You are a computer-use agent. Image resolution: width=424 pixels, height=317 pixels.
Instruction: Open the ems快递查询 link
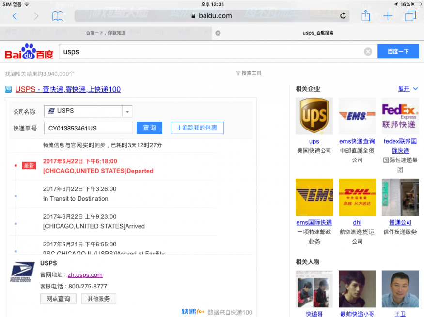tap(357, 141)
